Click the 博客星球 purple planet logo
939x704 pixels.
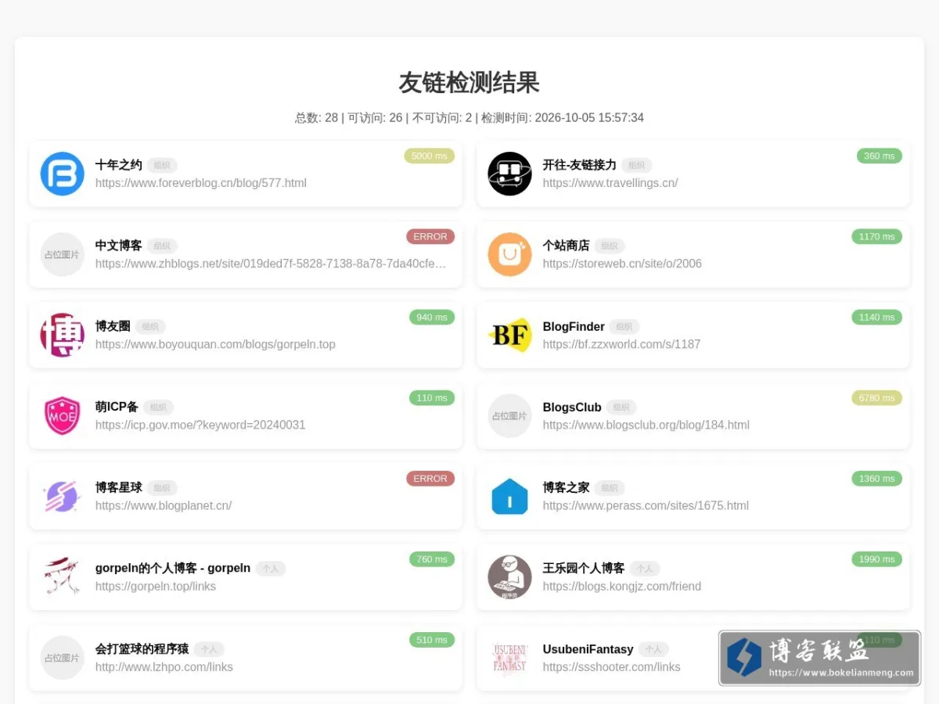tap(62, 496)
